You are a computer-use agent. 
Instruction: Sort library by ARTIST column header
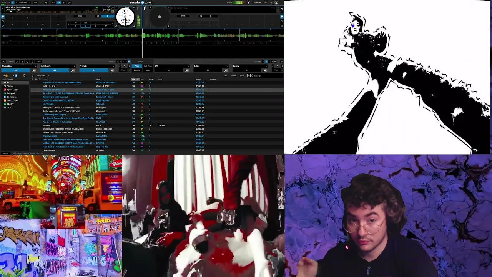point(99,80)
